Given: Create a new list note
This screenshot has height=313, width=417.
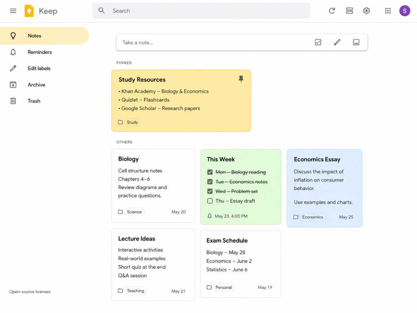Looking at the screenshot, I should 318,42.
